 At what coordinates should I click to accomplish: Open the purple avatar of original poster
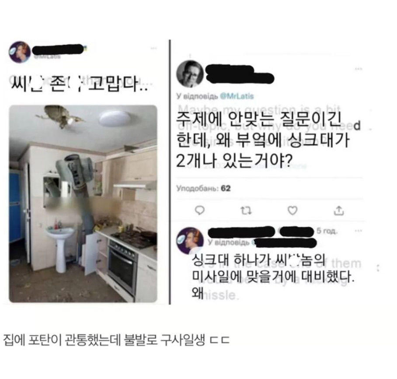[x=20, y=52]
